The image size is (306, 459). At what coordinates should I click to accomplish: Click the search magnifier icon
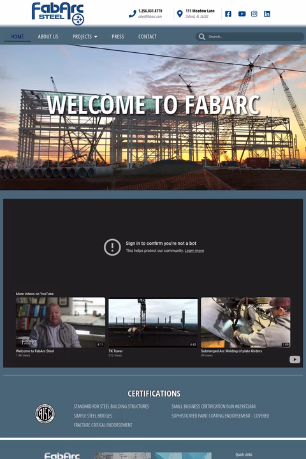pyautogui.click(x=201, y=36)
